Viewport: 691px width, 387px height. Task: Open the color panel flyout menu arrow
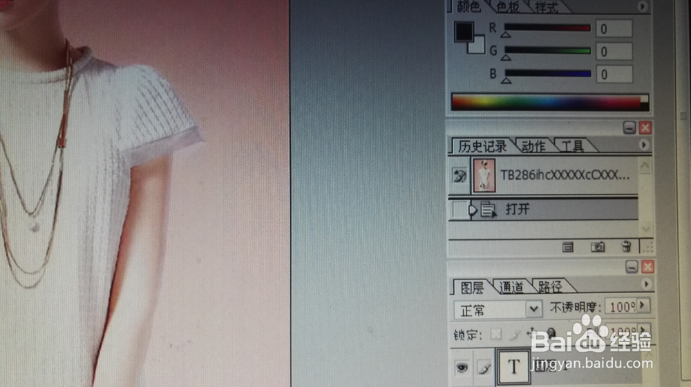click(x=642, y=7)
